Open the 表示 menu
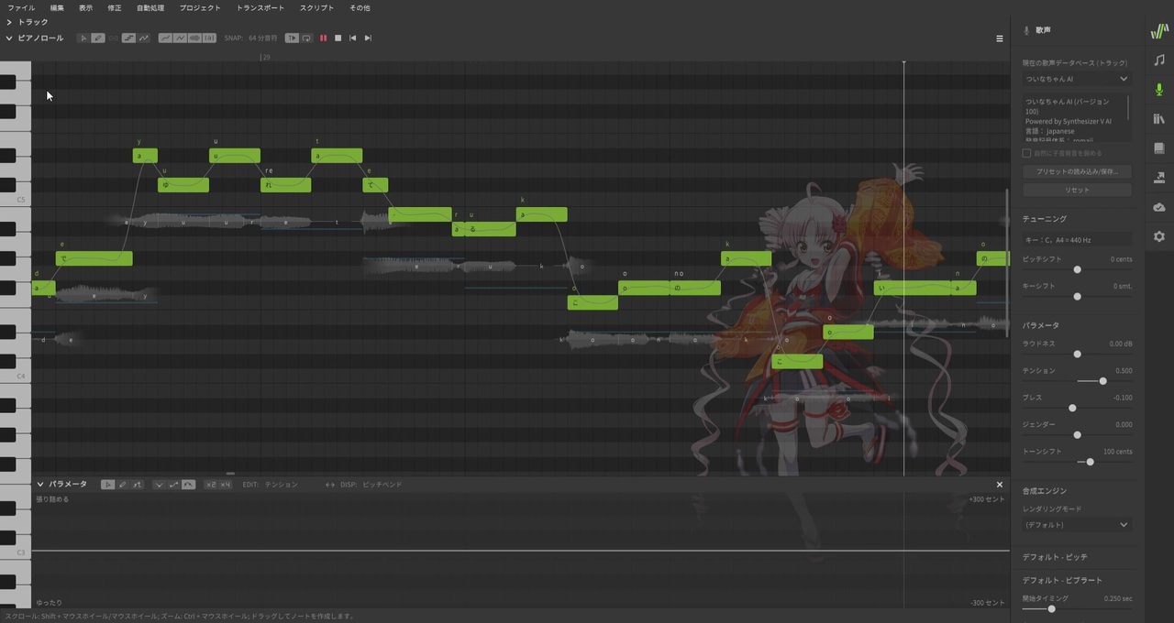 [x=85, y=7]
